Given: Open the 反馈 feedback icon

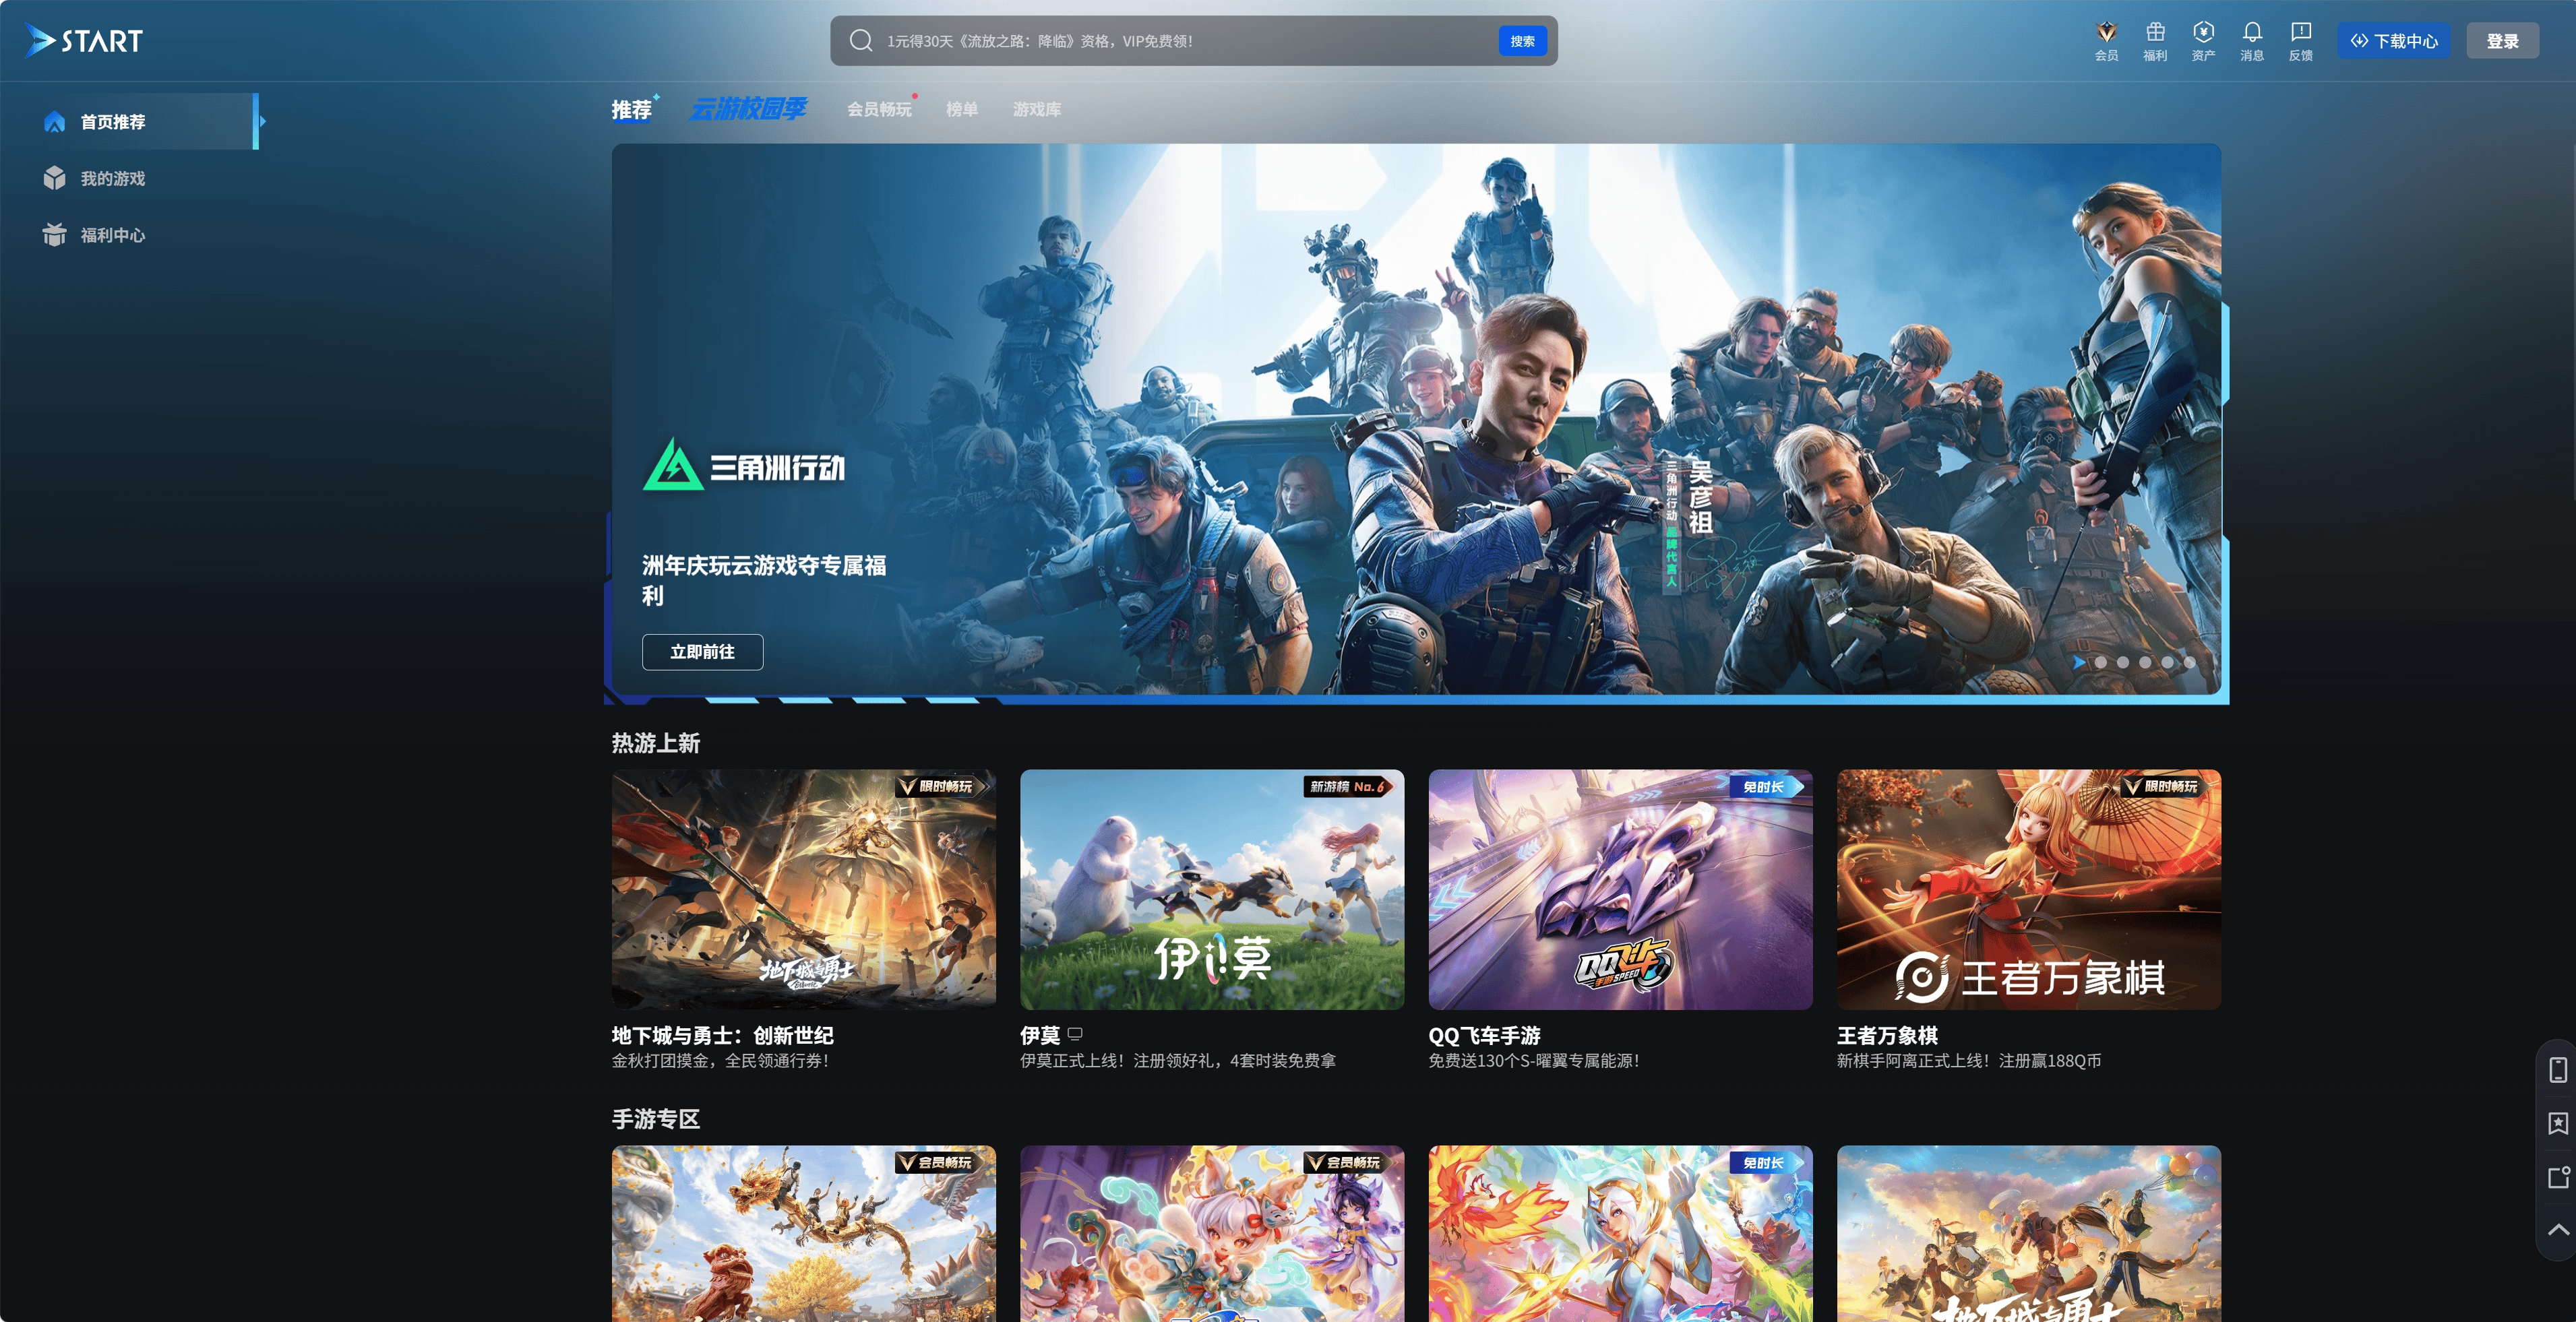Looking at the screenshot, I should (2301, 41).
